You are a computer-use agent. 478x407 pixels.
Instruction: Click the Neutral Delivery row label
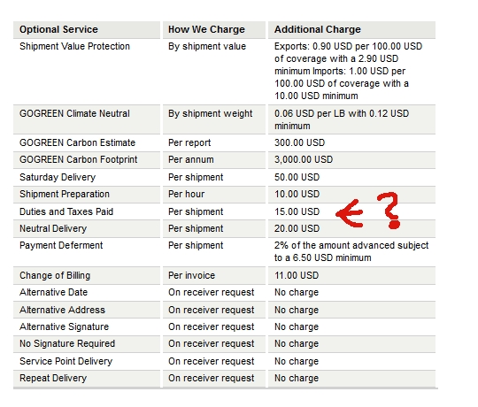pos(53,228)
